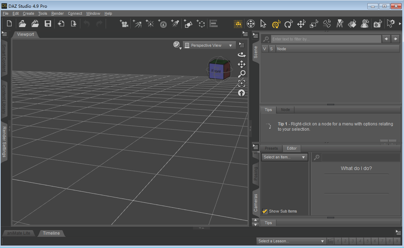Image resolution: width=404 pixels, height=248 pixels.
Task: Switch to the Timeline tab
Action: pyautogui.click(x=51, y=233)
